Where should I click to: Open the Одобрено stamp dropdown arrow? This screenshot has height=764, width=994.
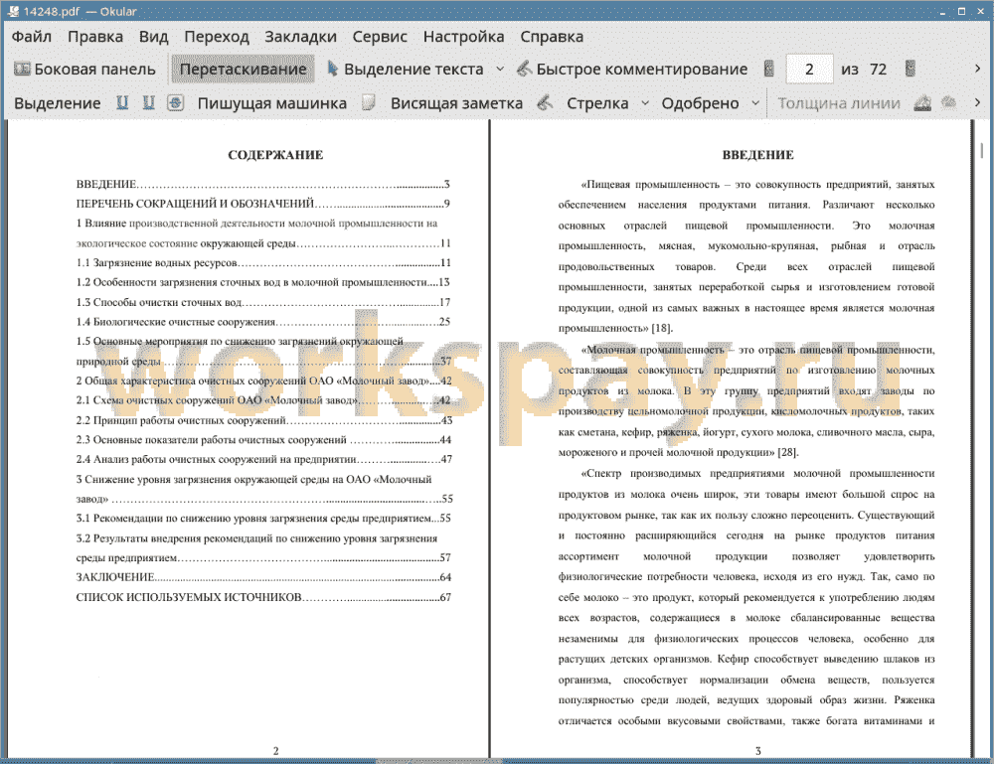[x=755, y=102]
